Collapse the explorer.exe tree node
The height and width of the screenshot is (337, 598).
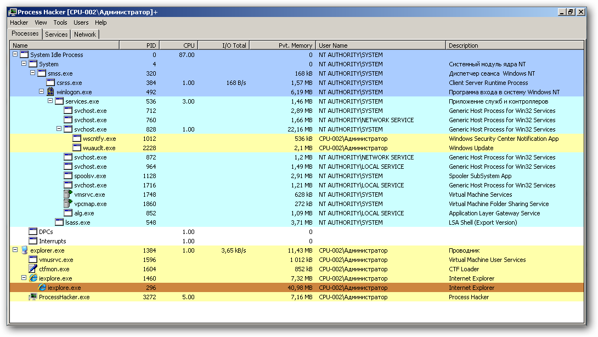(15, 250)
